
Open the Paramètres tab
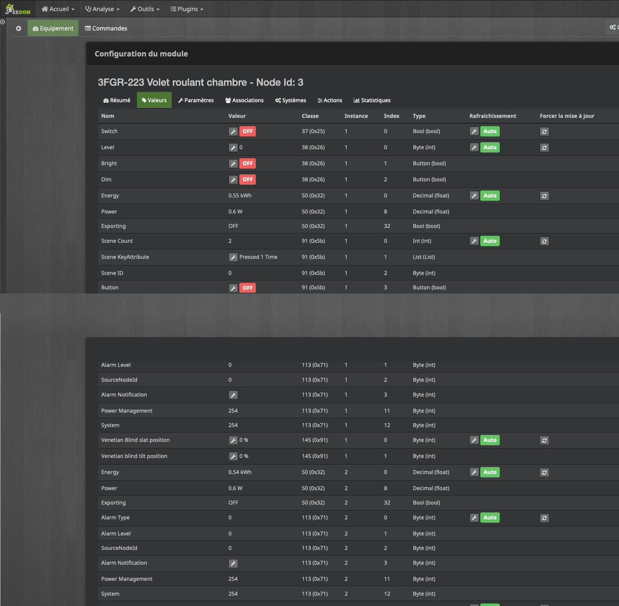tap(196, 100)
